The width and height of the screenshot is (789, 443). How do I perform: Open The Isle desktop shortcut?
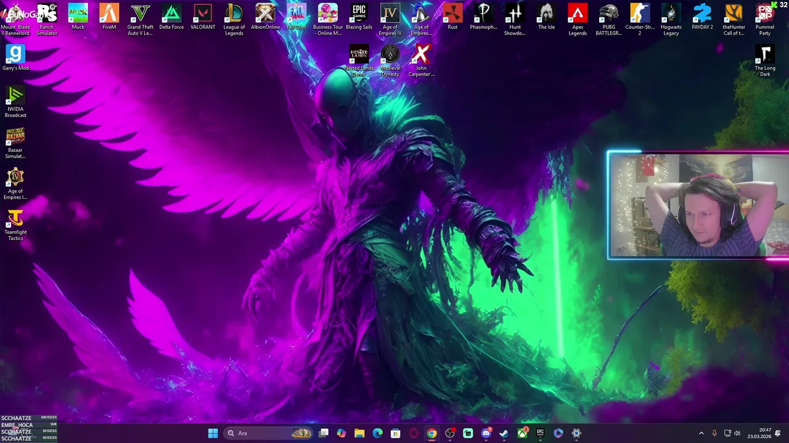[546, 17]
